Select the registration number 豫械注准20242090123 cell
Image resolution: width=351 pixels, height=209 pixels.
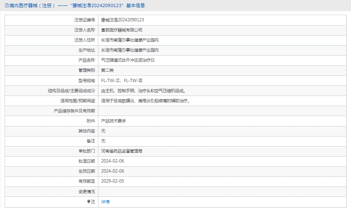[x=123, y=20]
